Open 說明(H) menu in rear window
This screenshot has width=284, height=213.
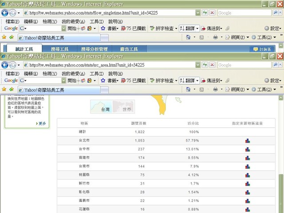point(115,22)
